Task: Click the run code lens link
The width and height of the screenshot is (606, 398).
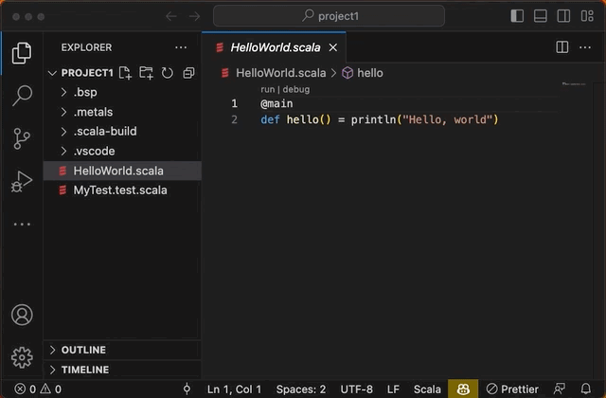Action: pyautogui.click(x=267, y=89)
